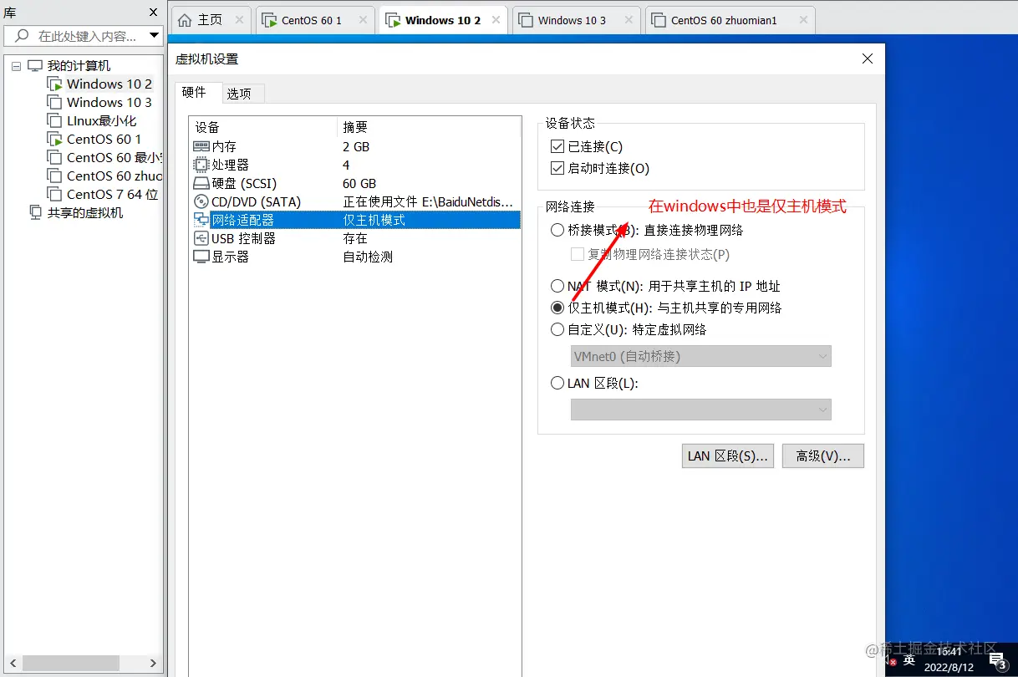This screenshot has height=677, width=1018.
Task: Click the 自动检测 display summary
Action: (x=368, y=257)
